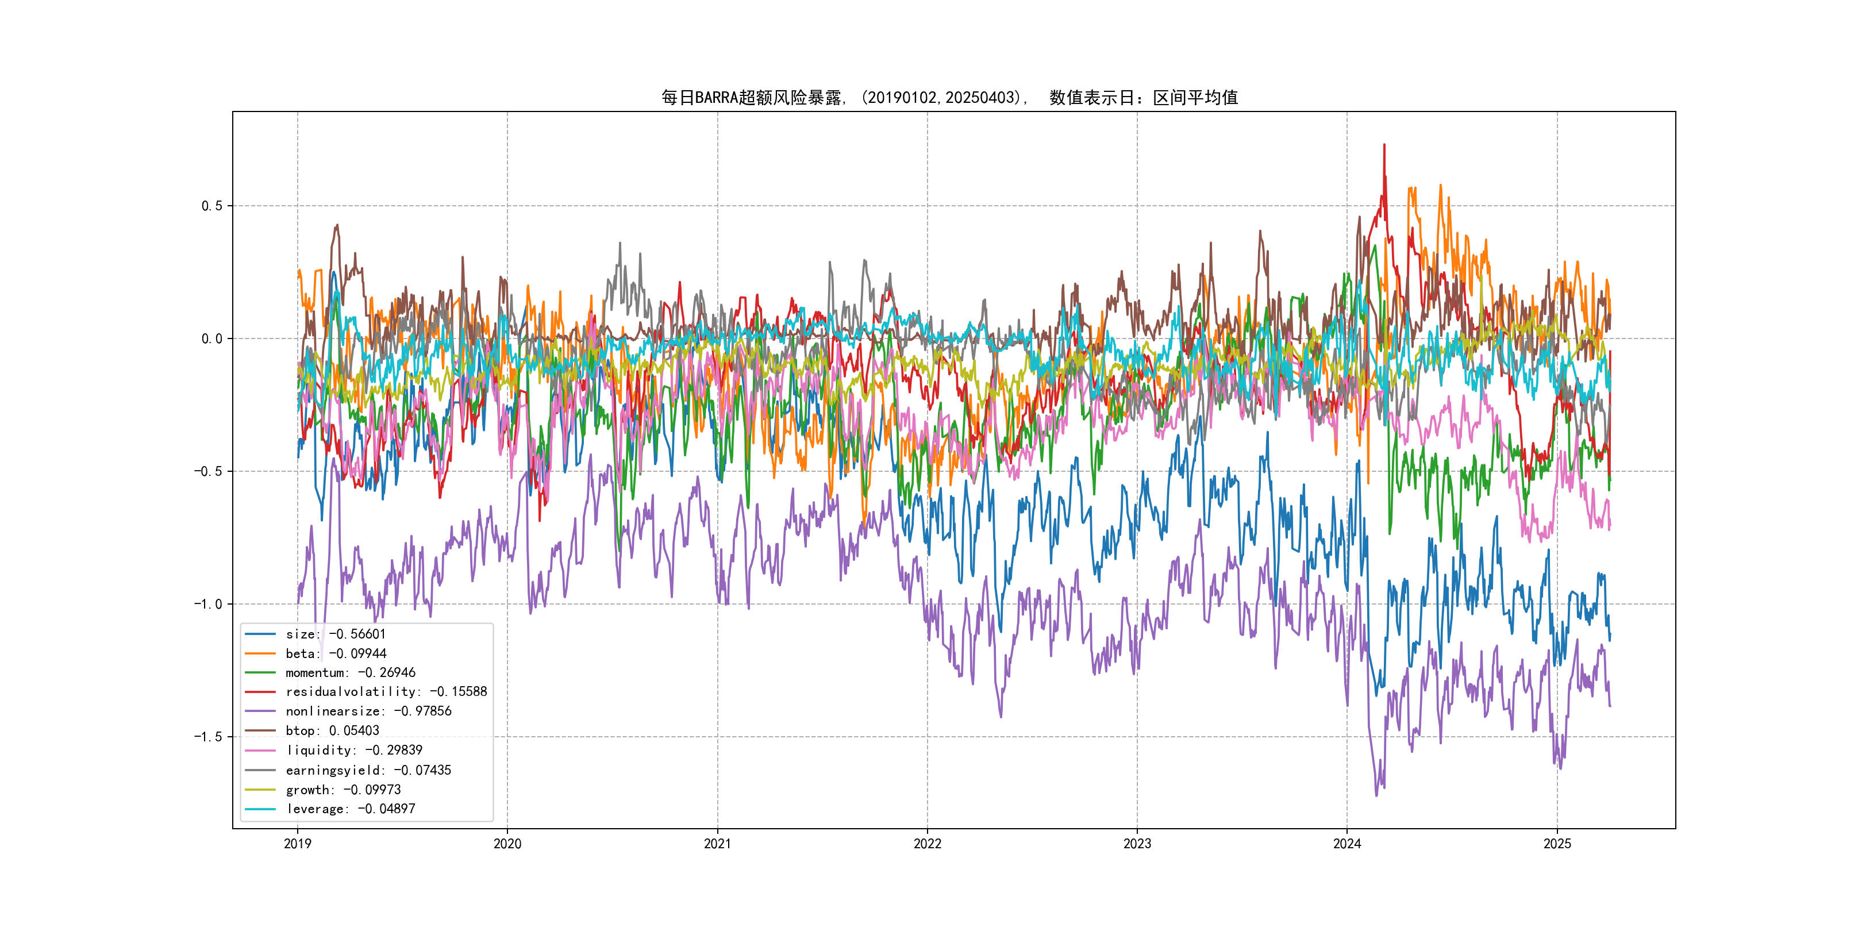Click the 2025 x-axis tick label
Viewport: 1862px width, 931px height.
tap(1557, 844)
